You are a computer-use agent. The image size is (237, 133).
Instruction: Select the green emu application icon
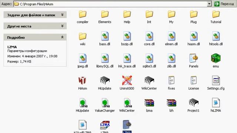[216, 58]
